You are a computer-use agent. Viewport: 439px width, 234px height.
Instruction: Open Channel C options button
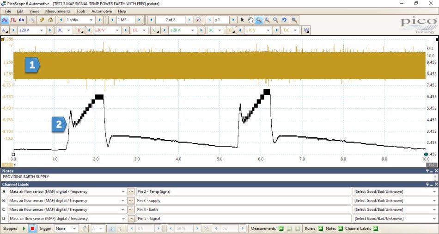pos(155,30)
